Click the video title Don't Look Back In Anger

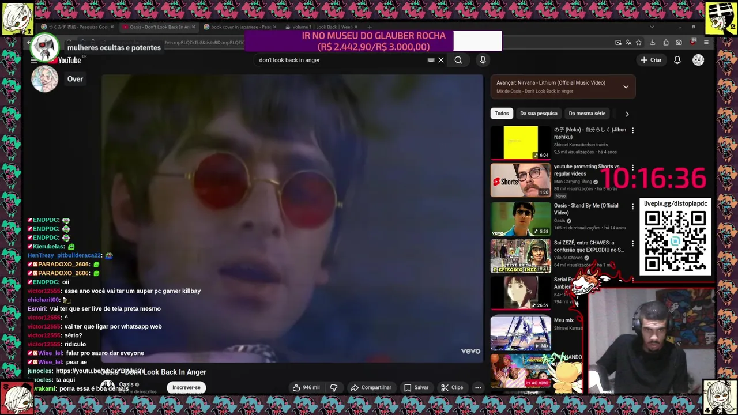pos(153,372)
